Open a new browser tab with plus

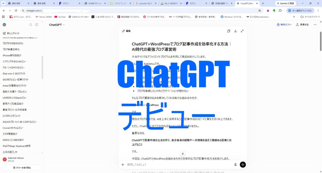(x=263, y=3)
